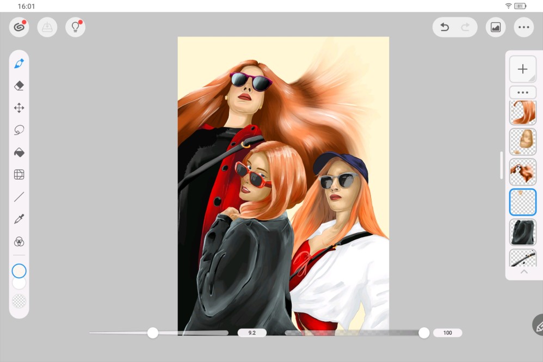
Task: Select the long hair layer thumbnail
Action: click(522, 112)
